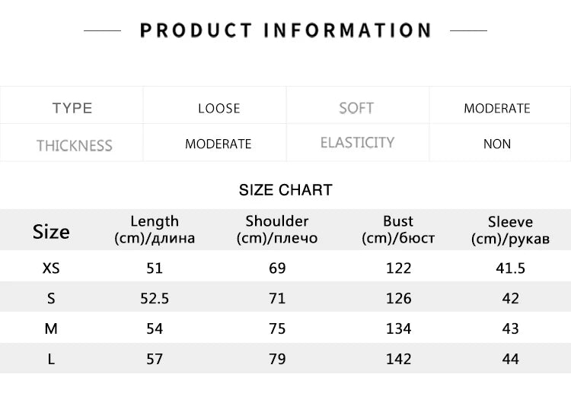Click the NON elasticity value

(496, 144)
